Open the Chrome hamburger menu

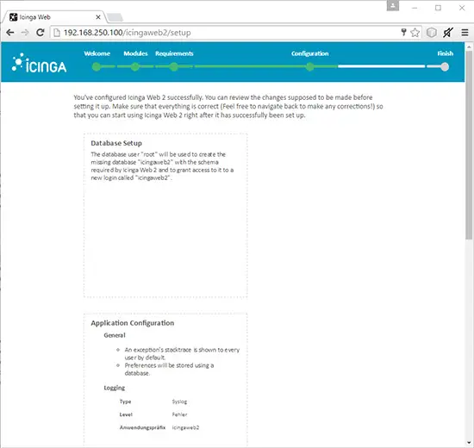(x=465, y=33)
